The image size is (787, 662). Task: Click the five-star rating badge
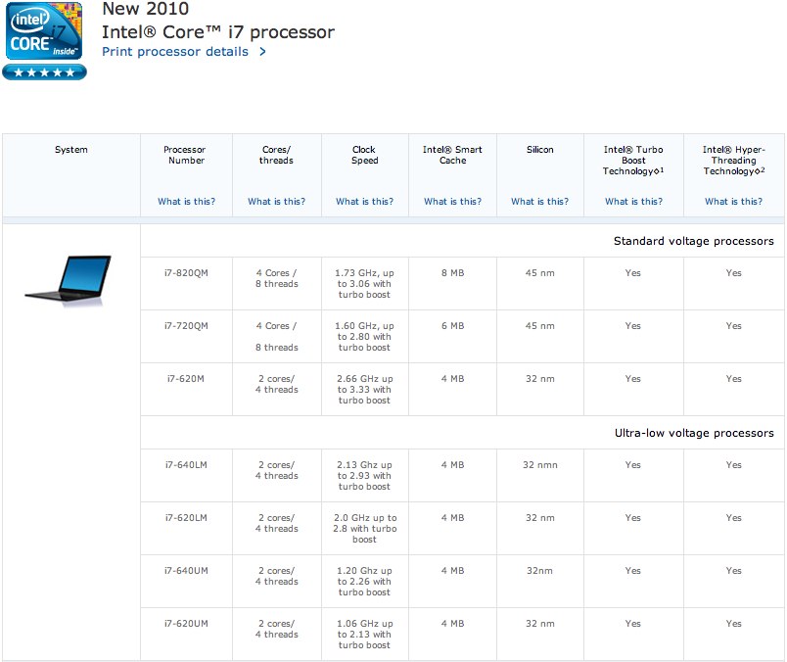pyautogui.click(x=44, y=72)
